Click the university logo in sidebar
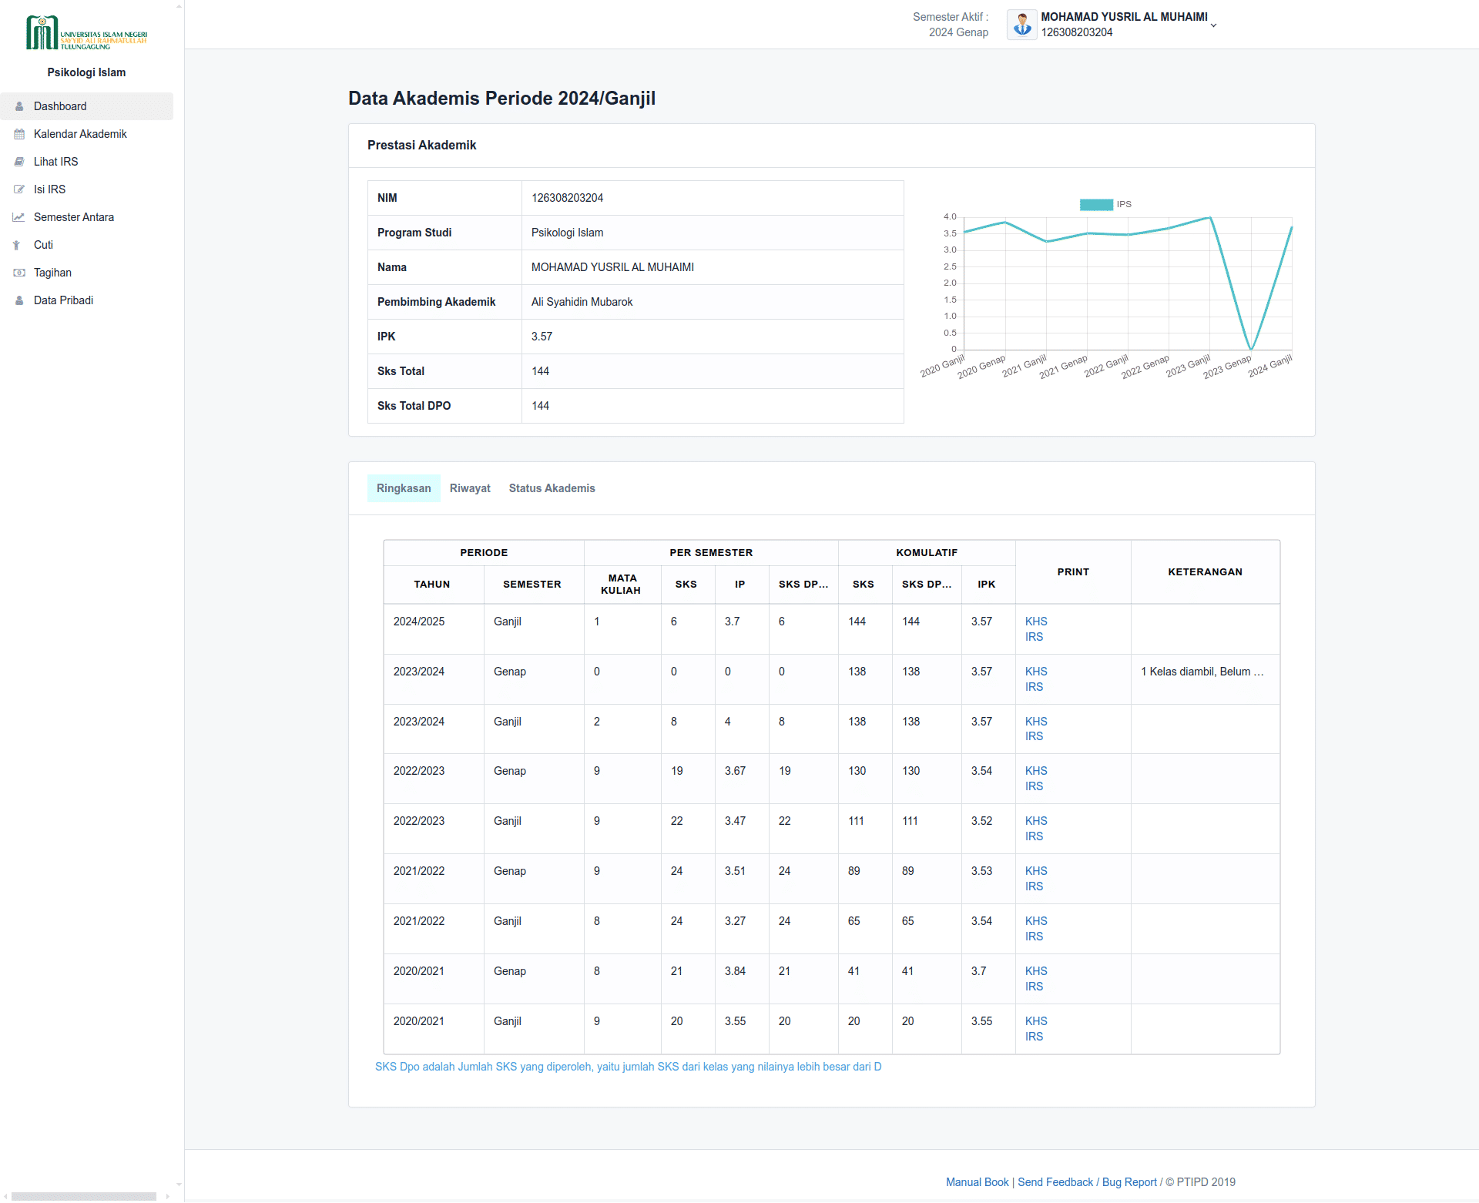1479x1203 pixels. pyautogui.click(x=86, y=32)
